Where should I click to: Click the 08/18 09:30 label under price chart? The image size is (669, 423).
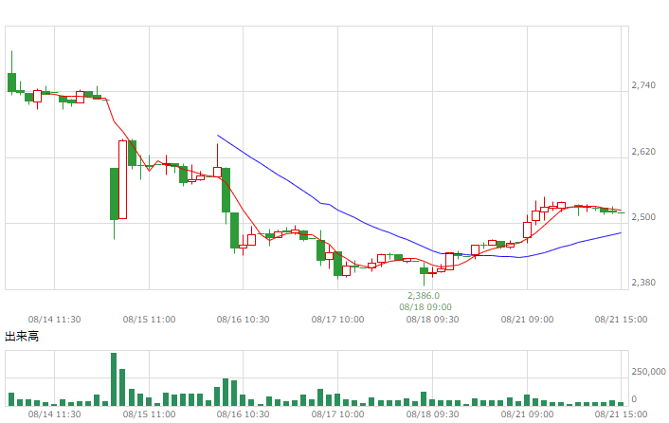pos(432,320)
